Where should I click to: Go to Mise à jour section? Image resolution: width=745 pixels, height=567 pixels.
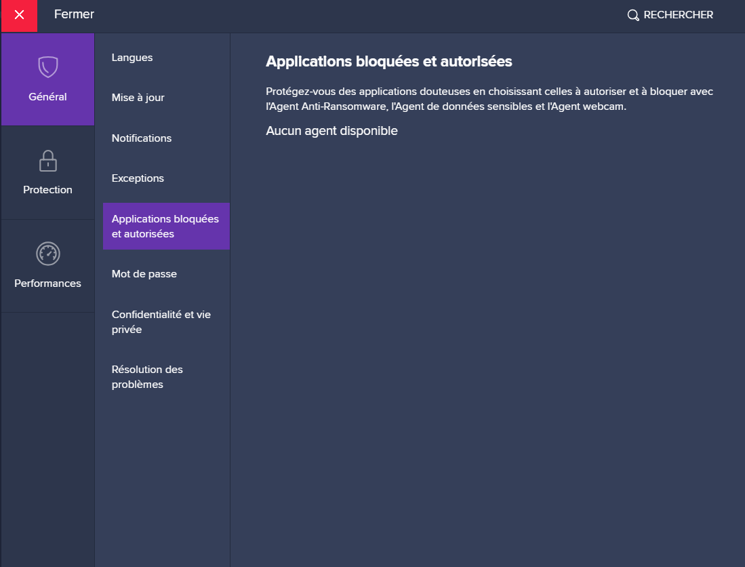click(138, 98)
